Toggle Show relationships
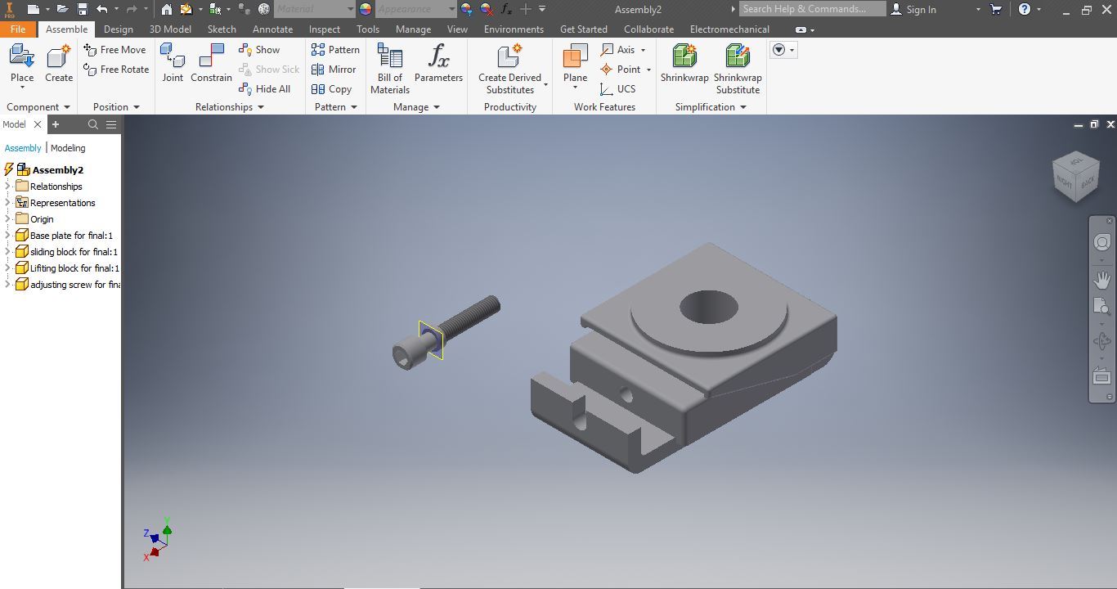The width and height of the screenshot is (1117, 589). [259, 50]
